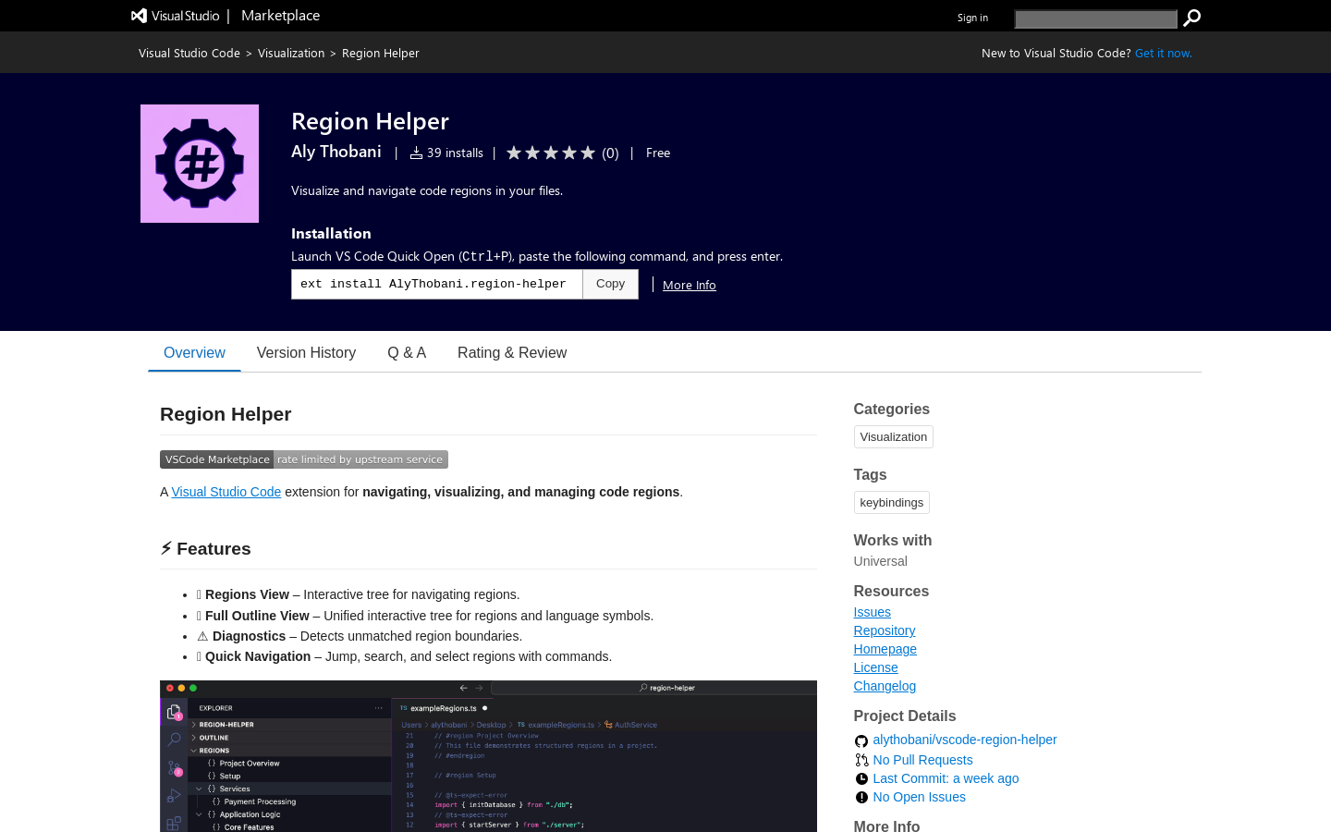Click the search magnifier icon
Image resolution: width=1331 pixels, height=832 pixels.
(1192, 18)
